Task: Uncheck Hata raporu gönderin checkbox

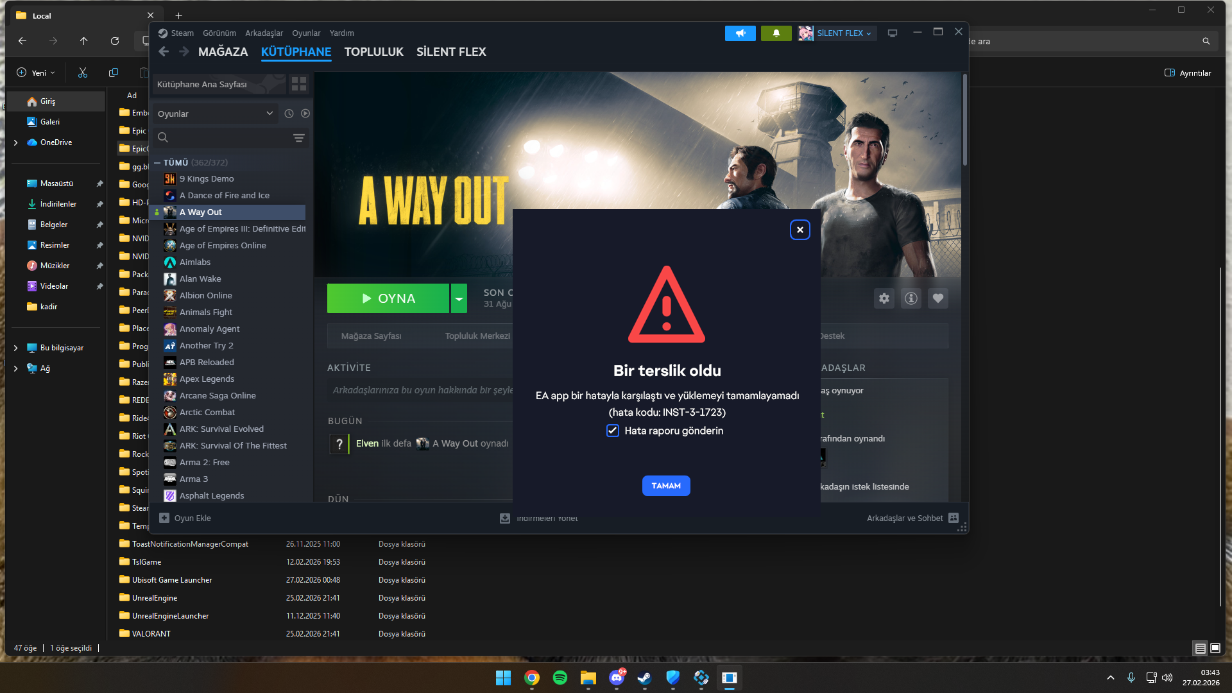Action: (x=613, y=431)
